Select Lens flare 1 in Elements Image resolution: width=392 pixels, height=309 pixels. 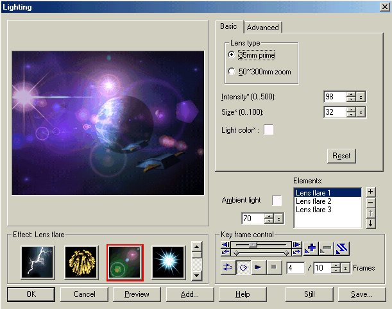[x=328, y=193]
